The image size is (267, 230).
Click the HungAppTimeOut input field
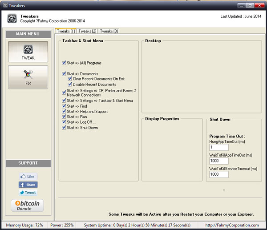tap(218, 147)
